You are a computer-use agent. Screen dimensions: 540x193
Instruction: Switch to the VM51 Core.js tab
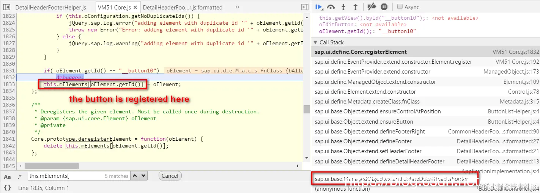(x=114, y=7)
